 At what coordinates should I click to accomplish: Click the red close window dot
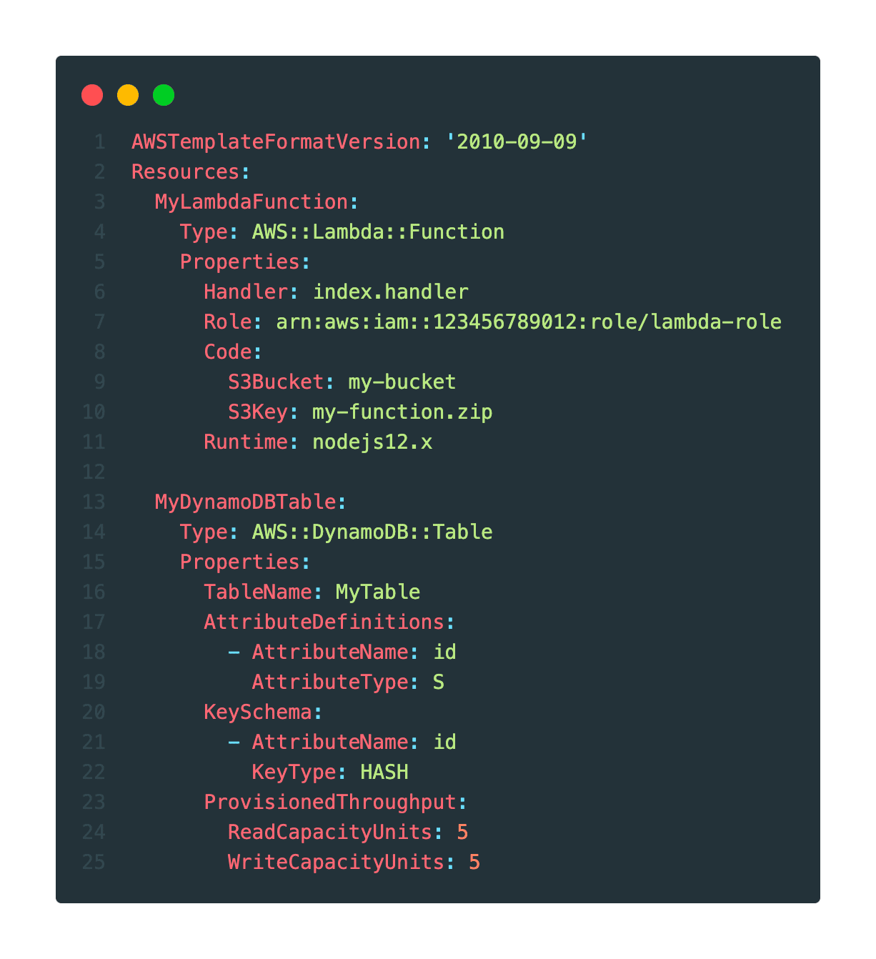[x=92, y=94]
